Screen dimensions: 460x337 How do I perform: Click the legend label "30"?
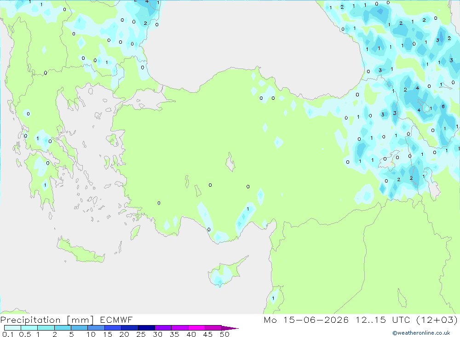(158, 334)
